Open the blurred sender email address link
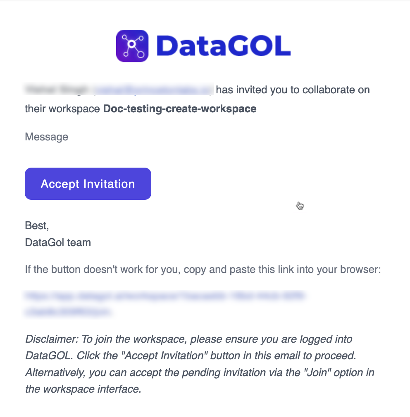Viewport: 410px width, 417px height. 153,90
